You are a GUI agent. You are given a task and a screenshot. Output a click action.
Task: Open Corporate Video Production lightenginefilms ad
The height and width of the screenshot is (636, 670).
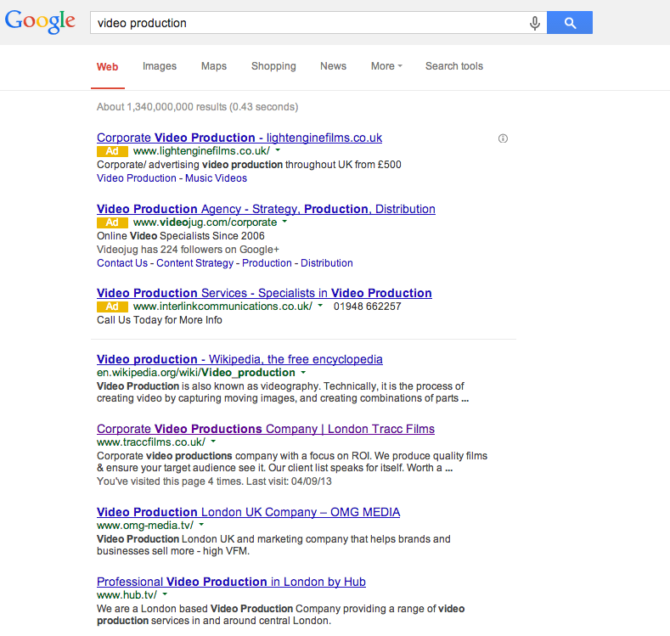[239, 138]
